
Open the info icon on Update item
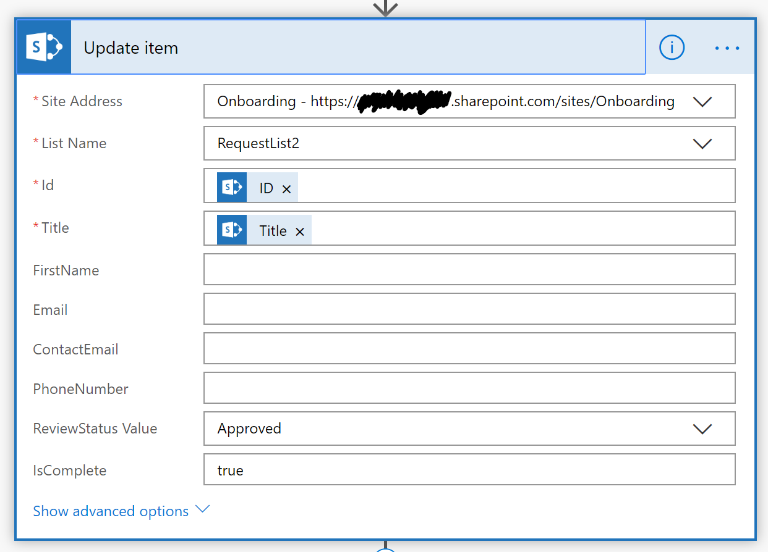672,48
